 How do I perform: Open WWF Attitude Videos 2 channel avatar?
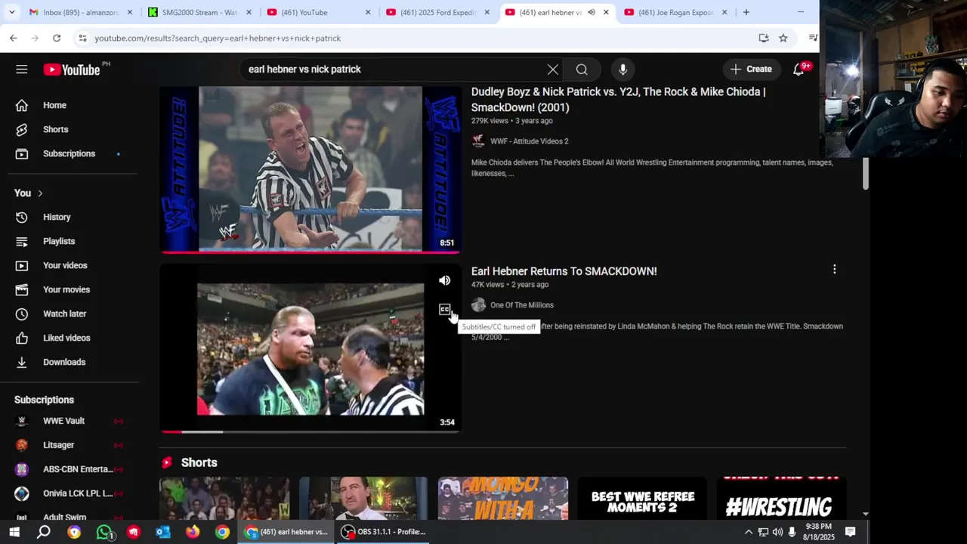[478, 141]
